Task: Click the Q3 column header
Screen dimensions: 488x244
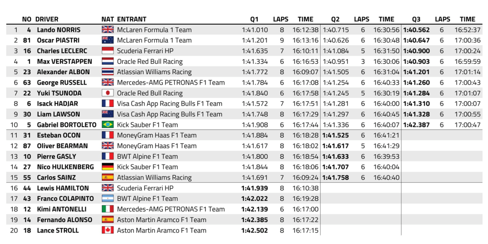Action: [x=416, y=20]
